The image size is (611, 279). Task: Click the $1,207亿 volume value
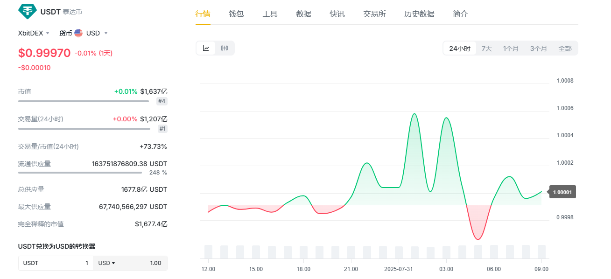coord(154,119)
